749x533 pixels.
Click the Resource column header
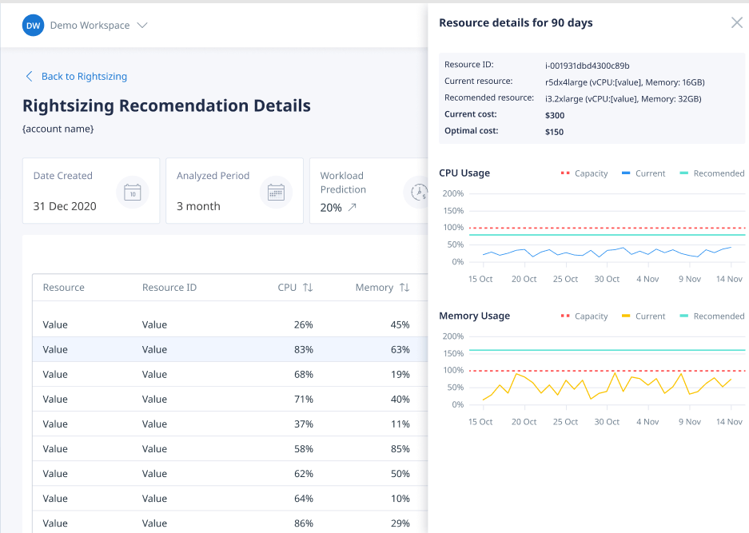(63, 288)
